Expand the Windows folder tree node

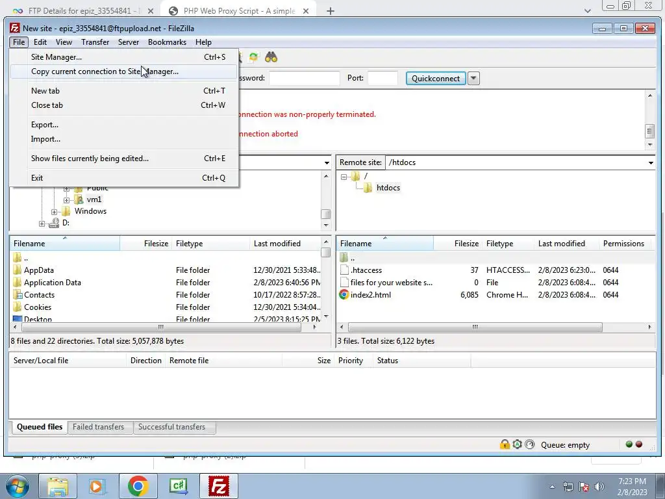(x=55, y=212)
